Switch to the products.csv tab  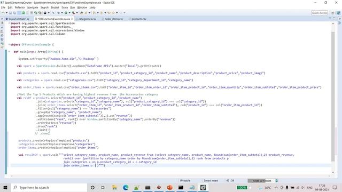pos(139,19)
